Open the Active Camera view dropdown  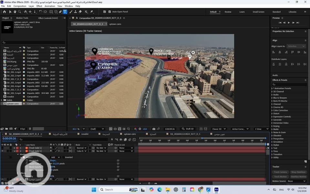pos(240,129)
